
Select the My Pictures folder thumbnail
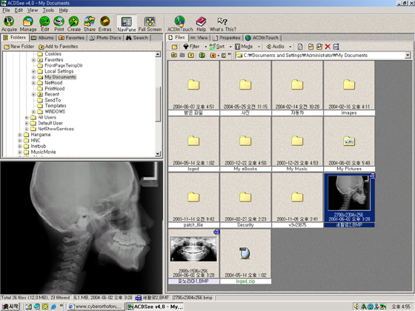pyautogui.click(x=349, y=144)
